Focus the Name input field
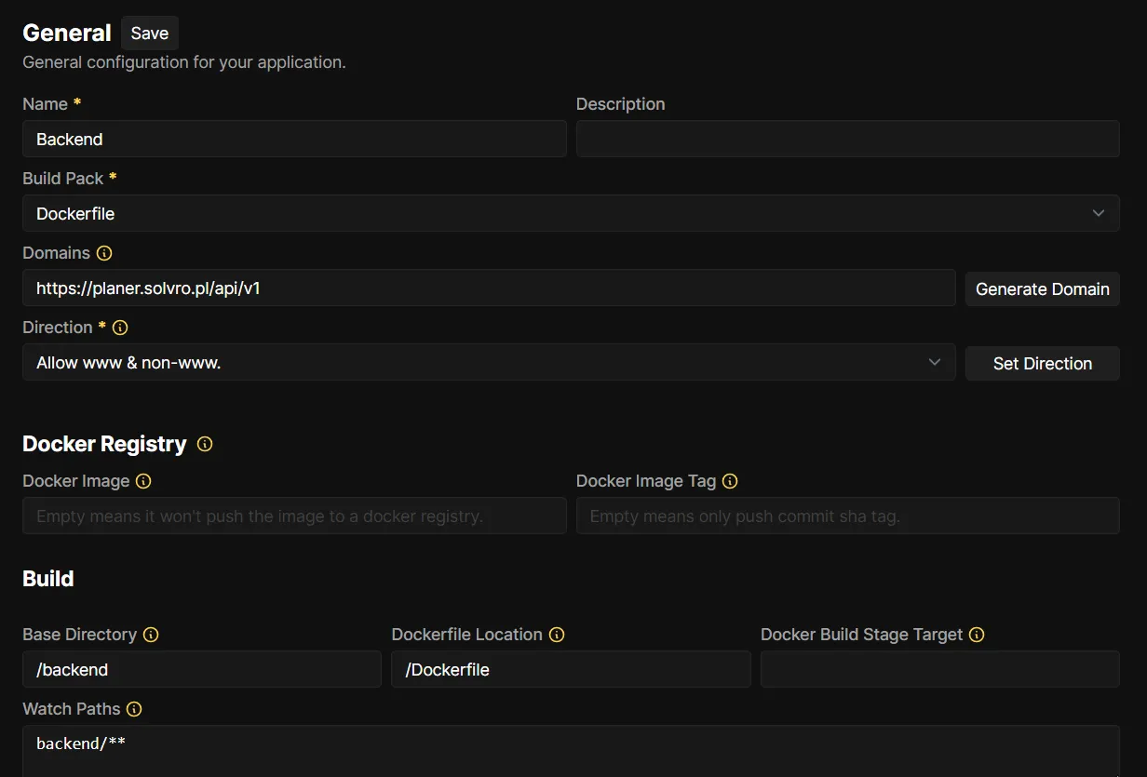Screen dimensions: 1147x777 point(294,139)
